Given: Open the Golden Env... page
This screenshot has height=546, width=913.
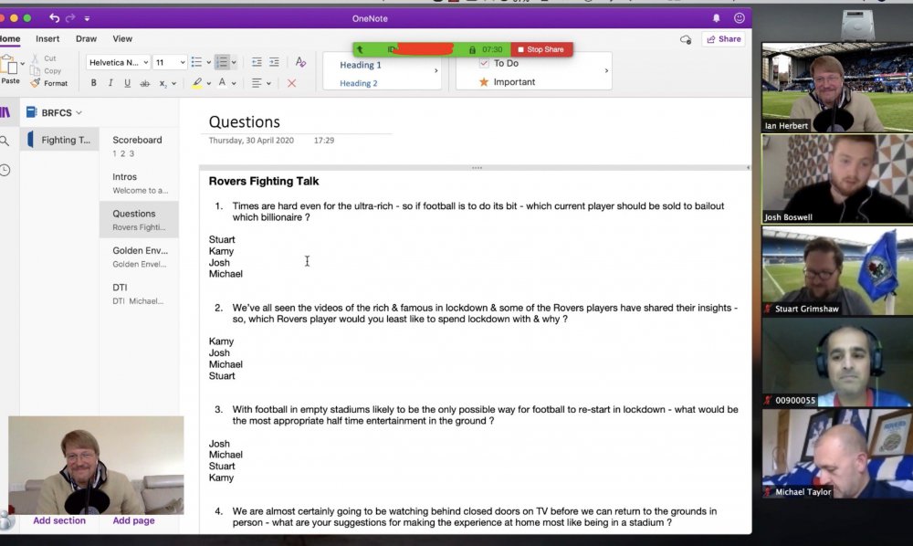Looking at the screenshot, I should [139, 257].
